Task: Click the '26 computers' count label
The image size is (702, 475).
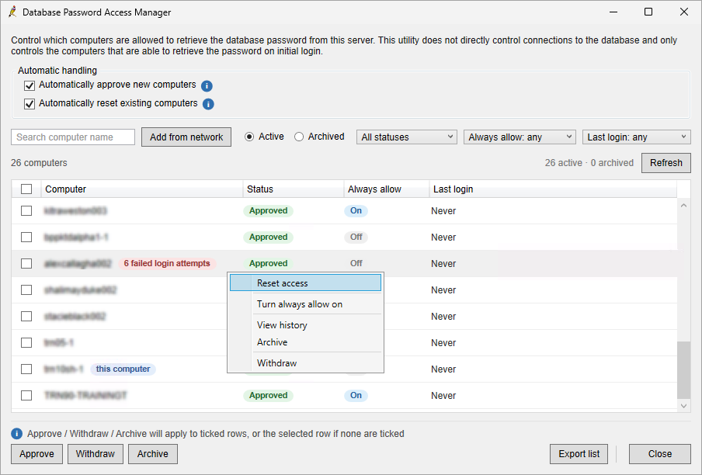Action: click(x=39, y=163)
